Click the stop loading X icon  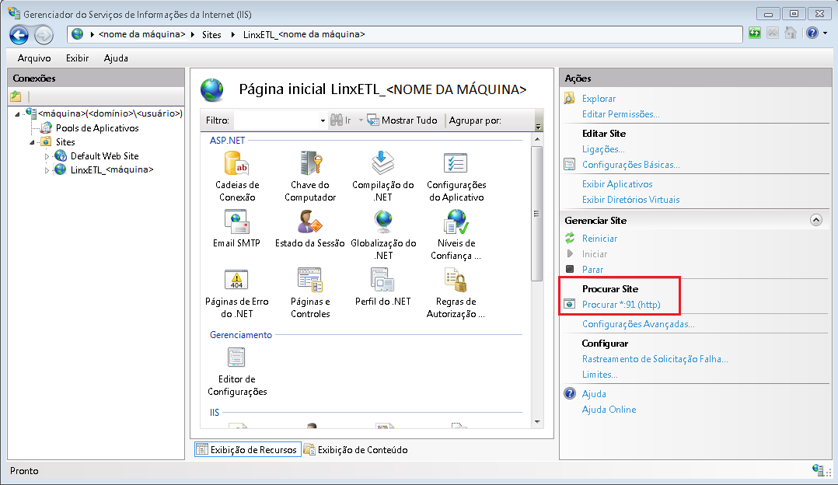click(772, 33)
